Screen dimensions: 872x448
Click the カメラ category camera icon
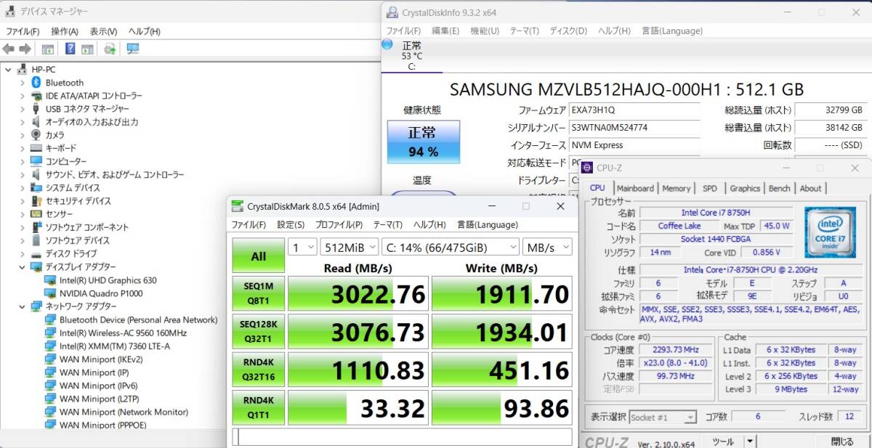(36, 135)
